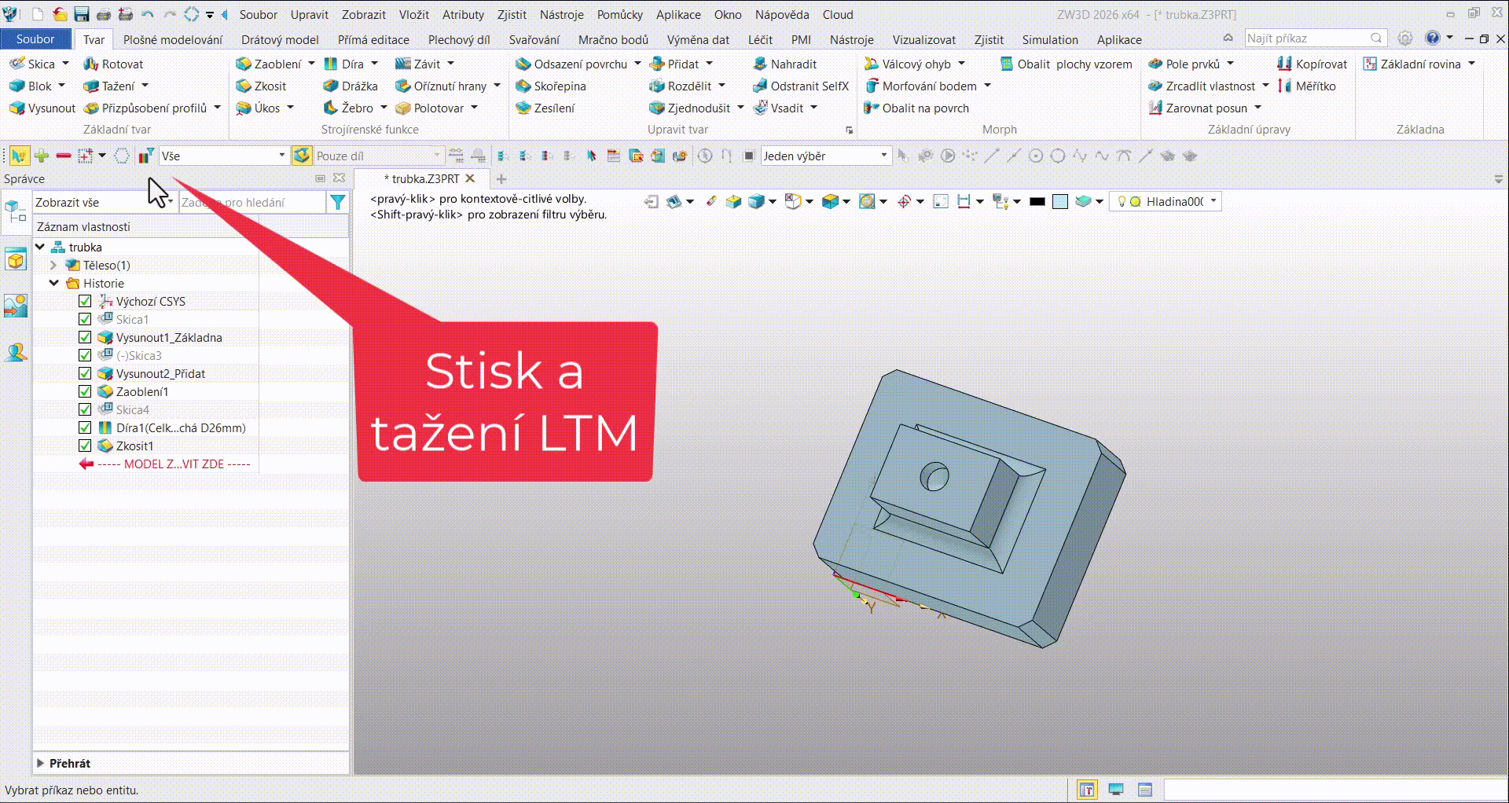Add a new document tab with plus
The image size is (1509, 803).
pyautogui.click(x=501, y=178)
